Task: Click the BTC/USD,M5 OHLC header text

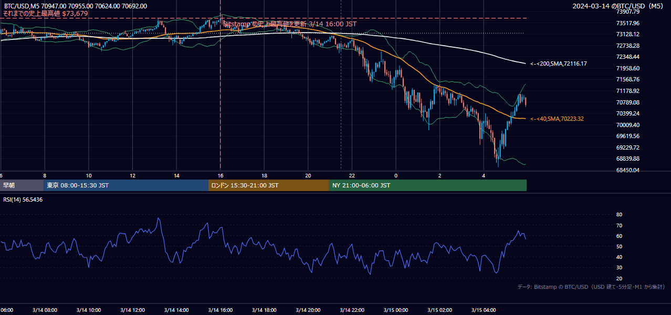Action: [75, 6]
